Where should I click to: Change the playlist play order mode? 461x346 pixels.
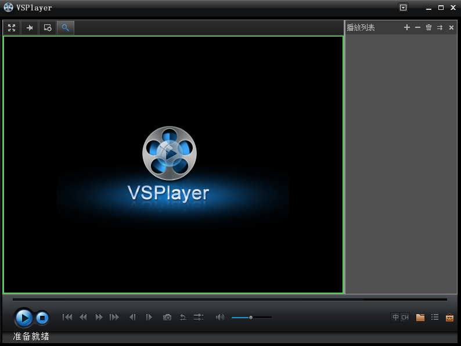pos(440,27)
